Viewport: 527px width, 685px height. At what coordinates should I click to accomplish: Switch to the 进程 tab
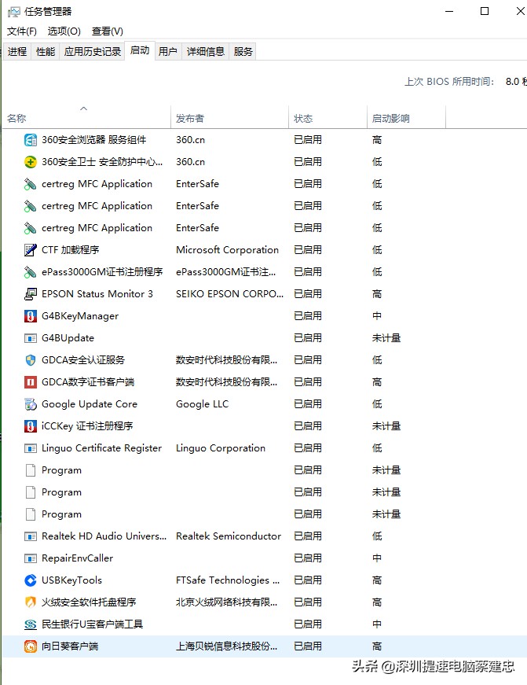(x=17, y=52)
